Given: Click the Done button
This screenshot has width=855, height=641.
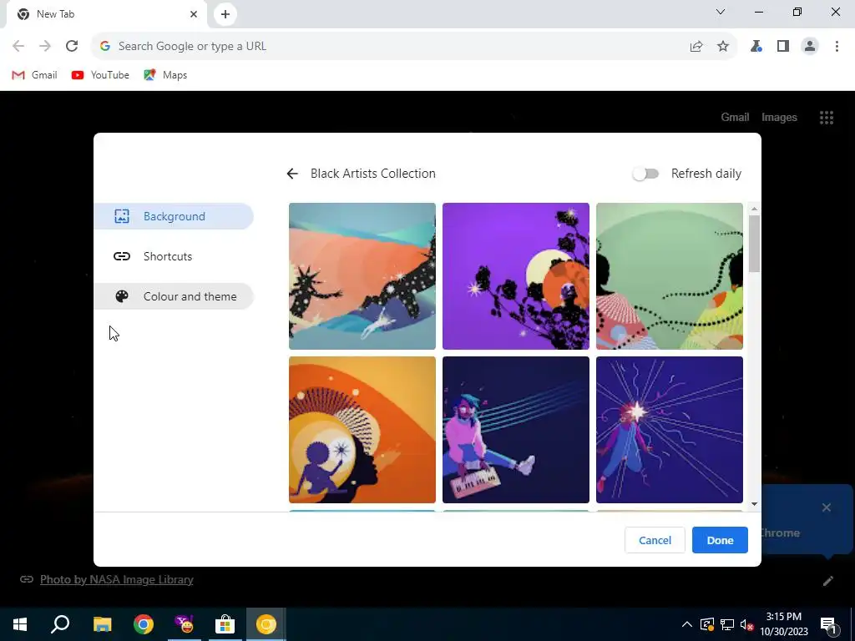Looking at the screenshot, I should click(720, 540).
